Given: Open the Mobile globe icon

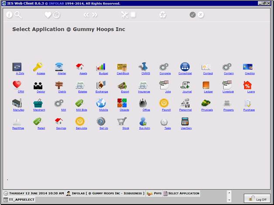Looking at the screenshot, I should tap(101, 103).
